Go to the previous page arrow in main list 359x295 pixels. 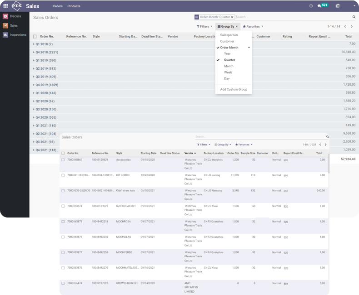345,26
